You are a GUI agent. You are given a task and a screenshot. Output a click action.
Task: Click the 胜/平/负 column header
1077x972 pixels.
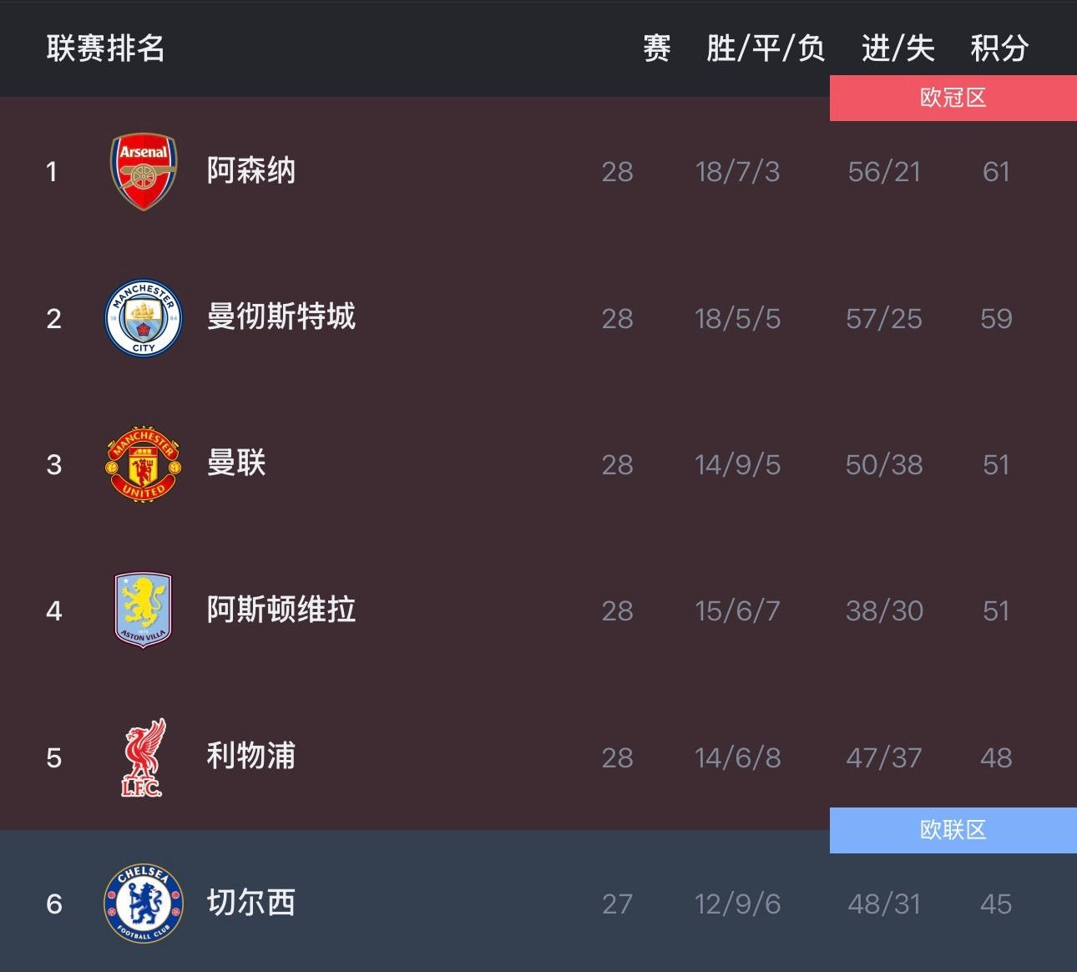[765, 48]
